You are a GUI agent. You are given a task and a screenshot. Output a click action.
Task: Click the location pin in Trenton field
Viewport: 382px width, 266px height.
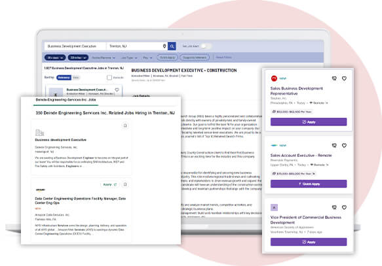pos(164,46)
